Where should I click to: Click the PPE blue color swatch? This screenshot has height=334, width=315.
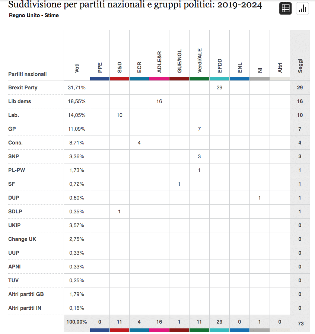click(x=100, y=79)
